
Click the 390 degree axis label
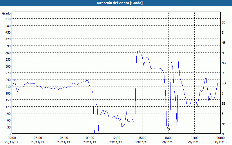point(8,46)
